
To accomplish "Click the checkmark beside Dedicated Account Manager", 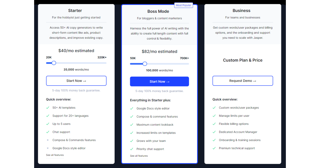I will pyautogui.click(x=214, y=132).
